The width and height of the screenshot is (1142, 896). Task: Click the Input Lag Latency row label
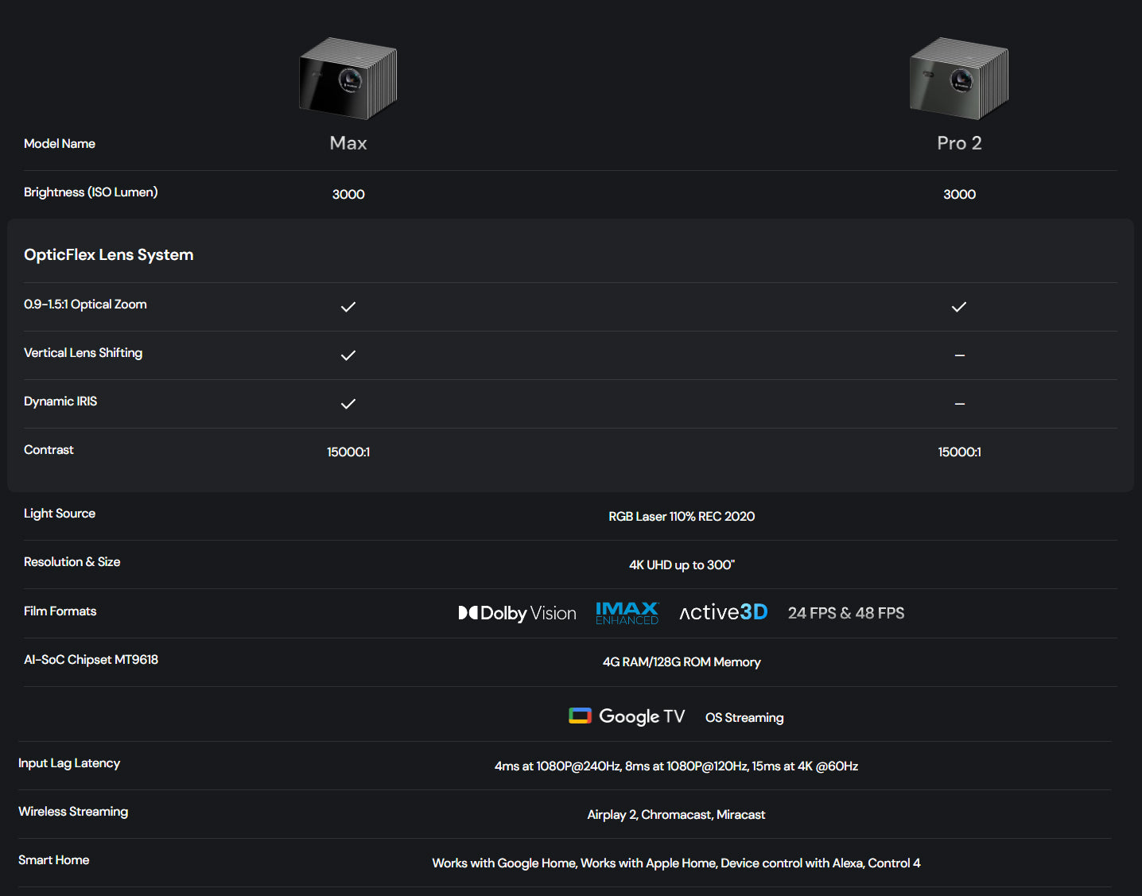click(69, 763)
